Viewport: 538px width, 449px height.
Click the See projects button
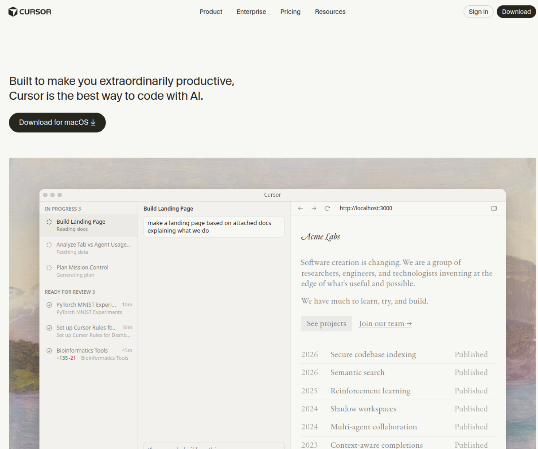pos(326,324)
